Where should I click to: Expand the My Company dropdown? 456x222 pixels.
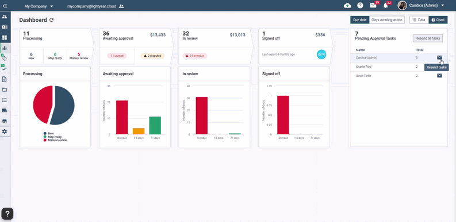pyautogui.click(x=39, y=6)
